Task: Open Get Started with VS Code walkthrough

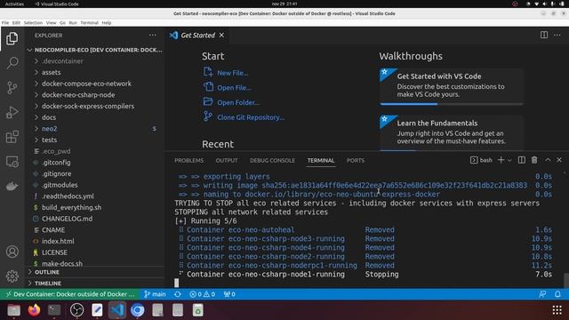Action: tap(452, 86)
